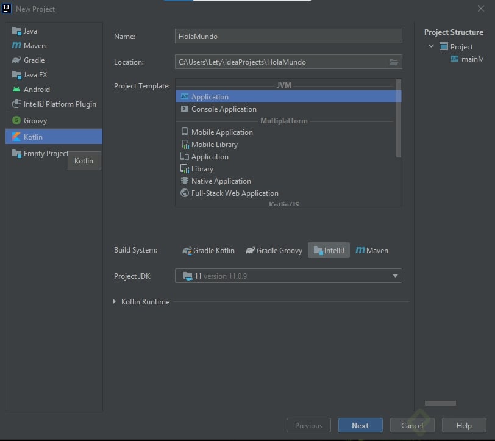
Task: Close the New Project window
Action: [x=480, y=9]
